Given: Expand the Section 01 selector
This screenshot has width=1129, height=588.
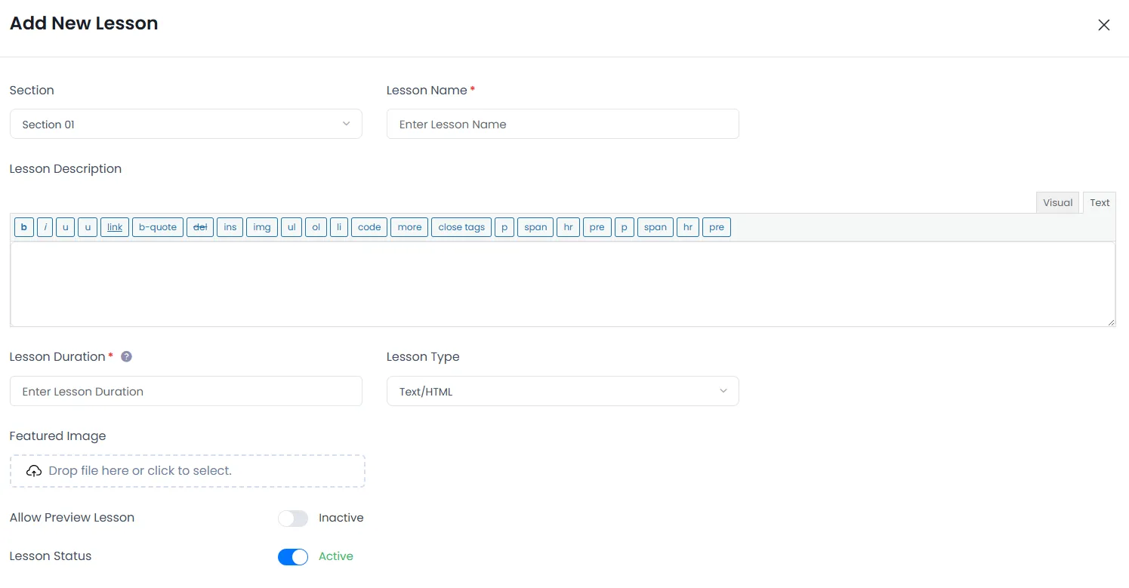Looking at the screenshot, I should pyautogui.click(x=186, y=124).
